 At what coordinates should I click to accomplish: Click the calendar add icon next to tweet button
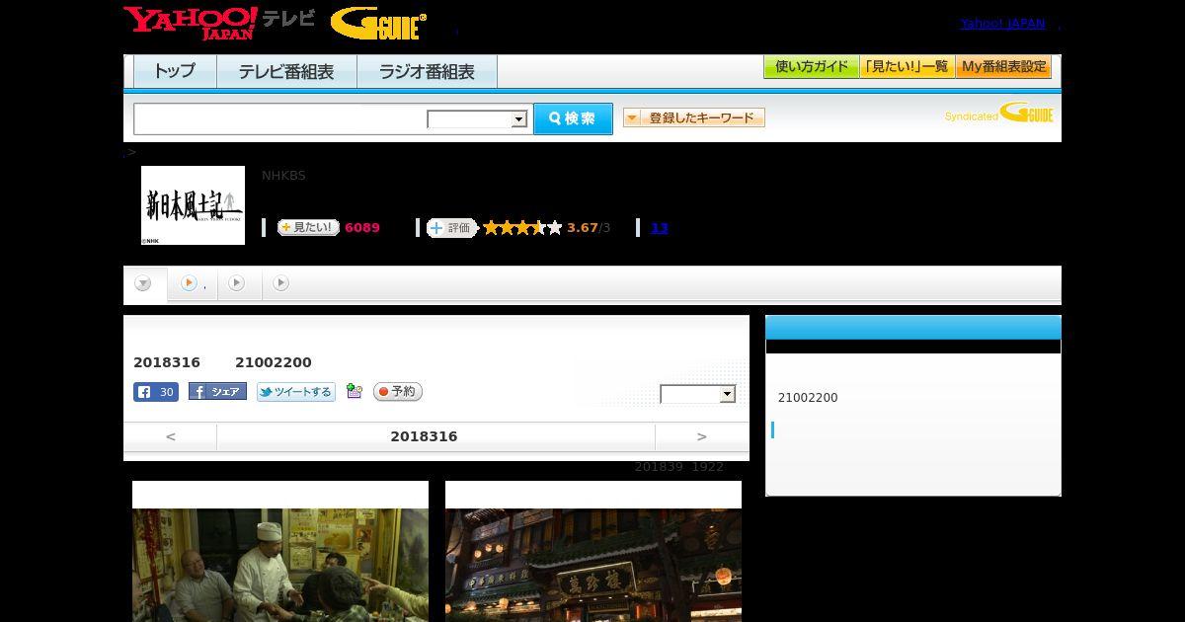tap(355, 392)
